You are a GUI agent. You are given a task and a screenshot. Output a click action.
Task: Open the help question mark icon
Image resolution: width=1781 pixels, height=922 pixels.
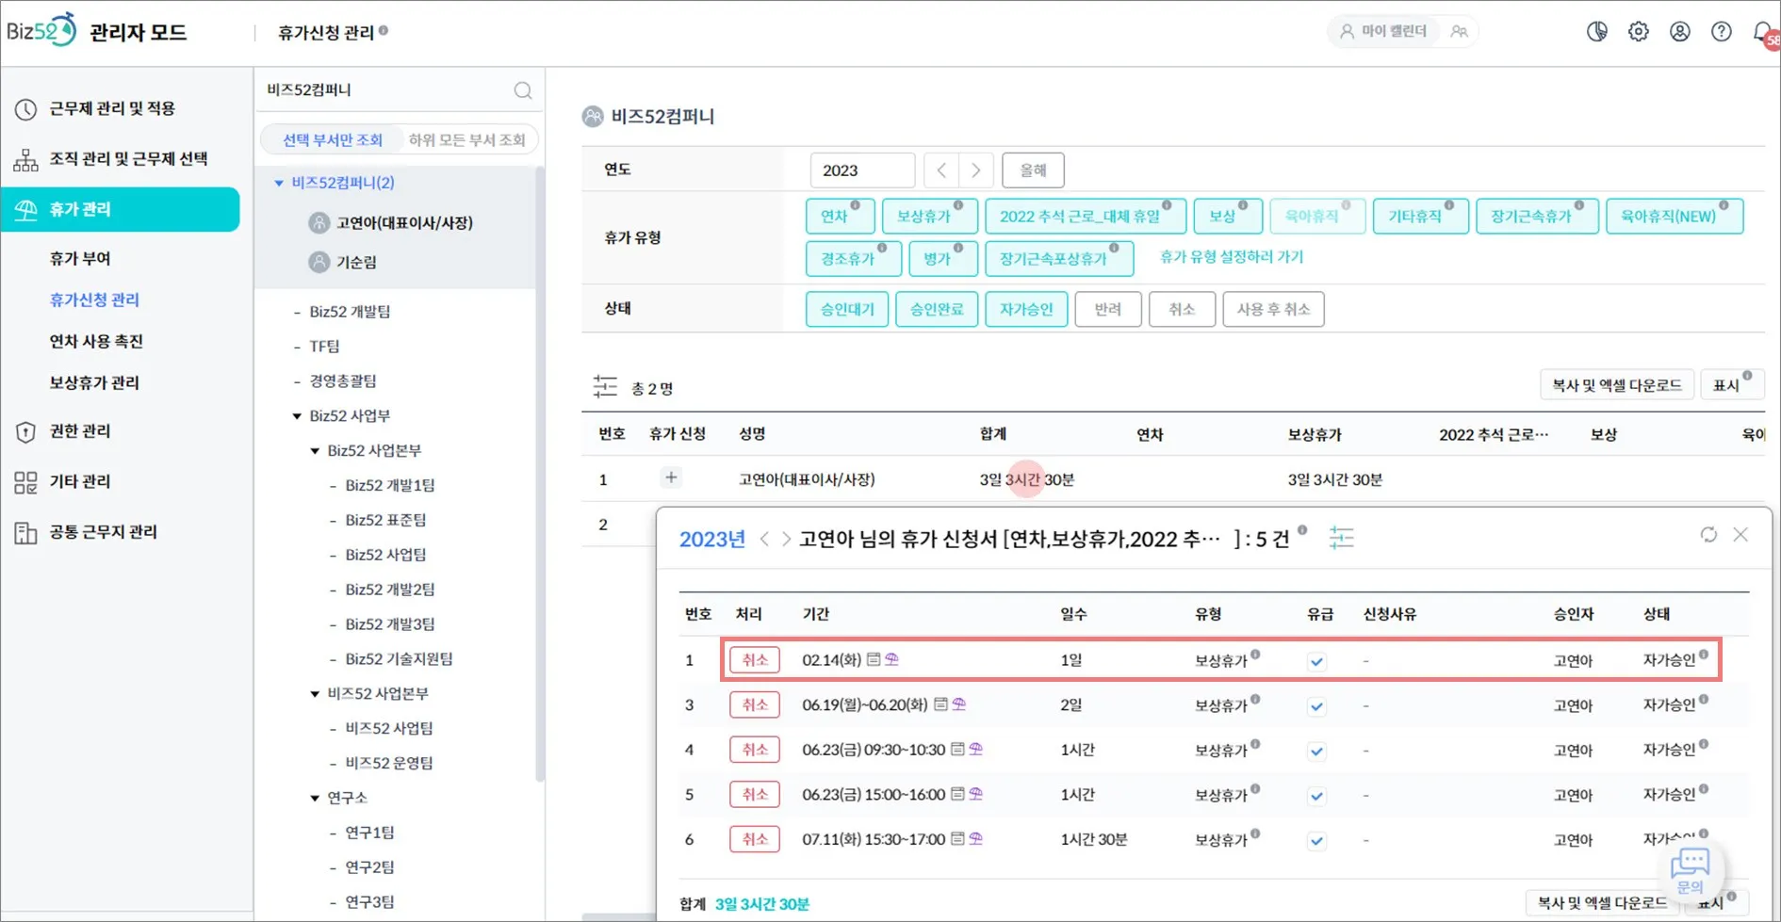(1722, 31)
